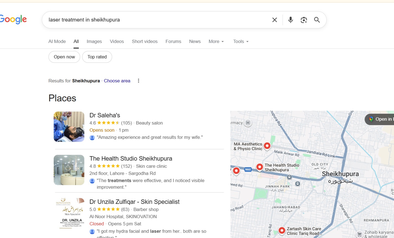The image size is (394, 238).
Task: Switch to the Images tab
Action: click(x=94, y=42)
